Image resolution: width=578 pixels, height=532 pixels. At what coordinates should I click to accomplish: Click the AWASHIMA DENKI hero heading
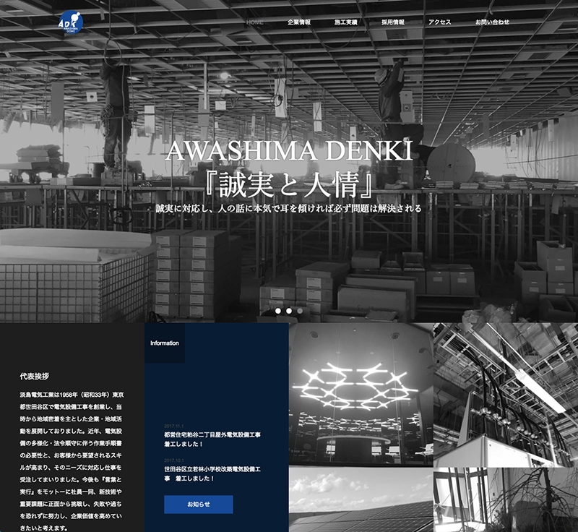click(289, 151)
